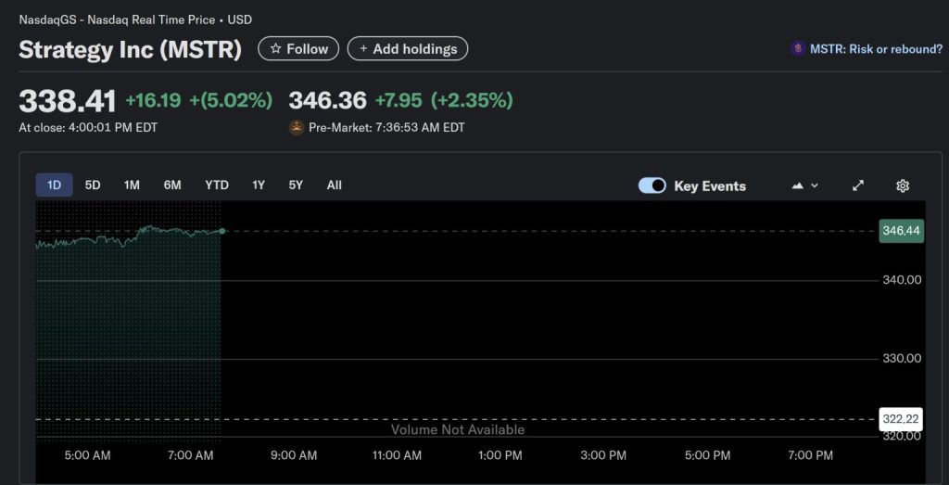
Task: Switch to YTD chart range
Action: click(x=217, y=185)
